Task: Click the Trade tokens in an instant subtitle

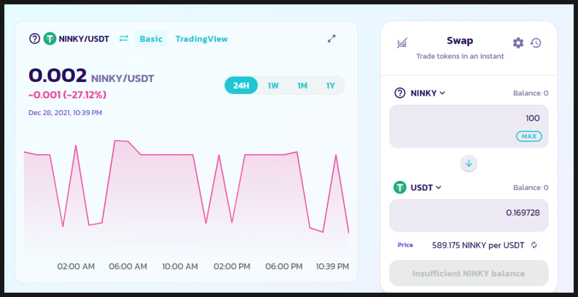Action: point(460,56)
